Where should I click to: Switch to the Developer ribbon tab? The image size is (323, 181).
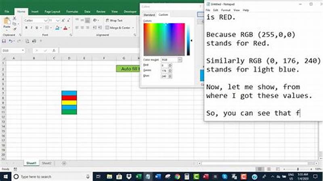click(130, 12)
